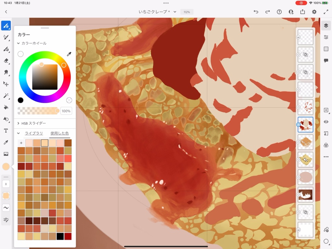Switch to 使用した色 tab

click(60, 133)
